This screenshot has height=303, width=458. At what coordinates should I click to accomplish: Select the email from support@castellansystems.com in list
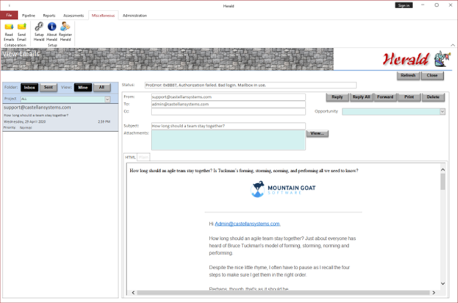[61, 117]
